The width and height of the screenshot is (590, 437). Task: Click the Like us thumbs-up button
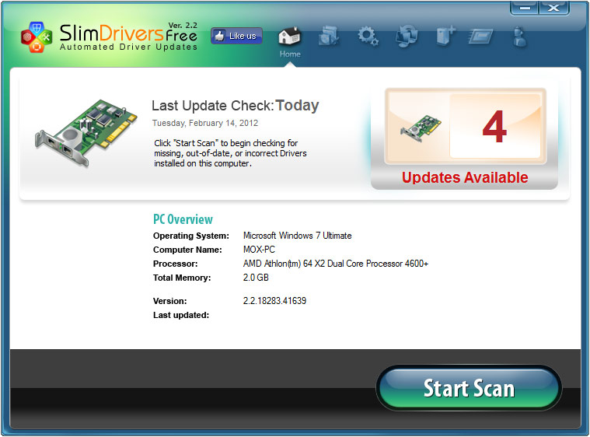point(236,36)
